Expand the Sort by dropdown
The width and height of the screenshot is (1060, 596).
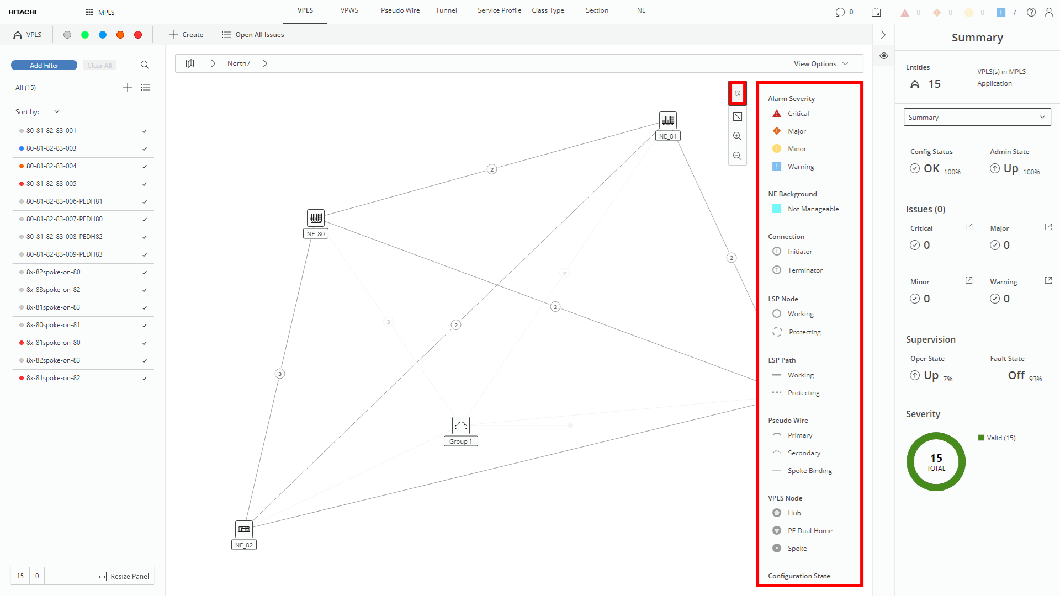[56, 112]
